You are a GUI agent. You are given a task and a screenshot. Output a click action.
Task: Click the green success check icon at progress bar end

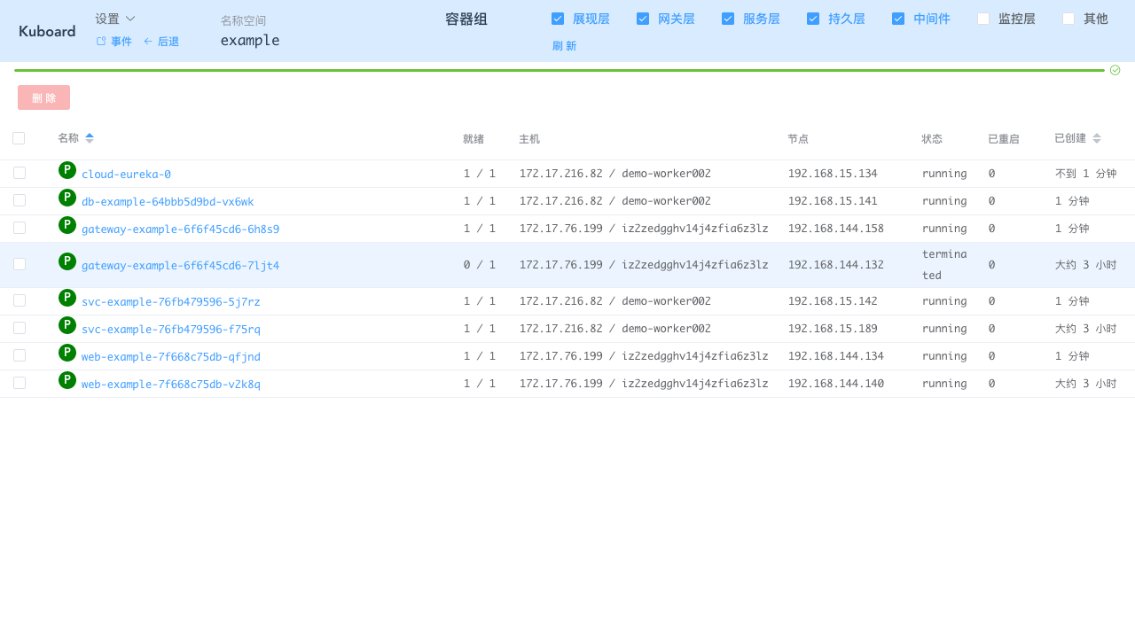tap(1115, 70)
